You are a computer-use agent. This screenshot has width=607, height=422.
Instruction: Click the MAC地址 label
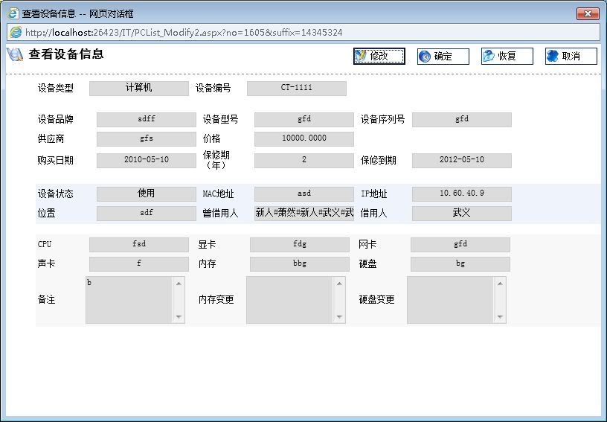[219, 194]
